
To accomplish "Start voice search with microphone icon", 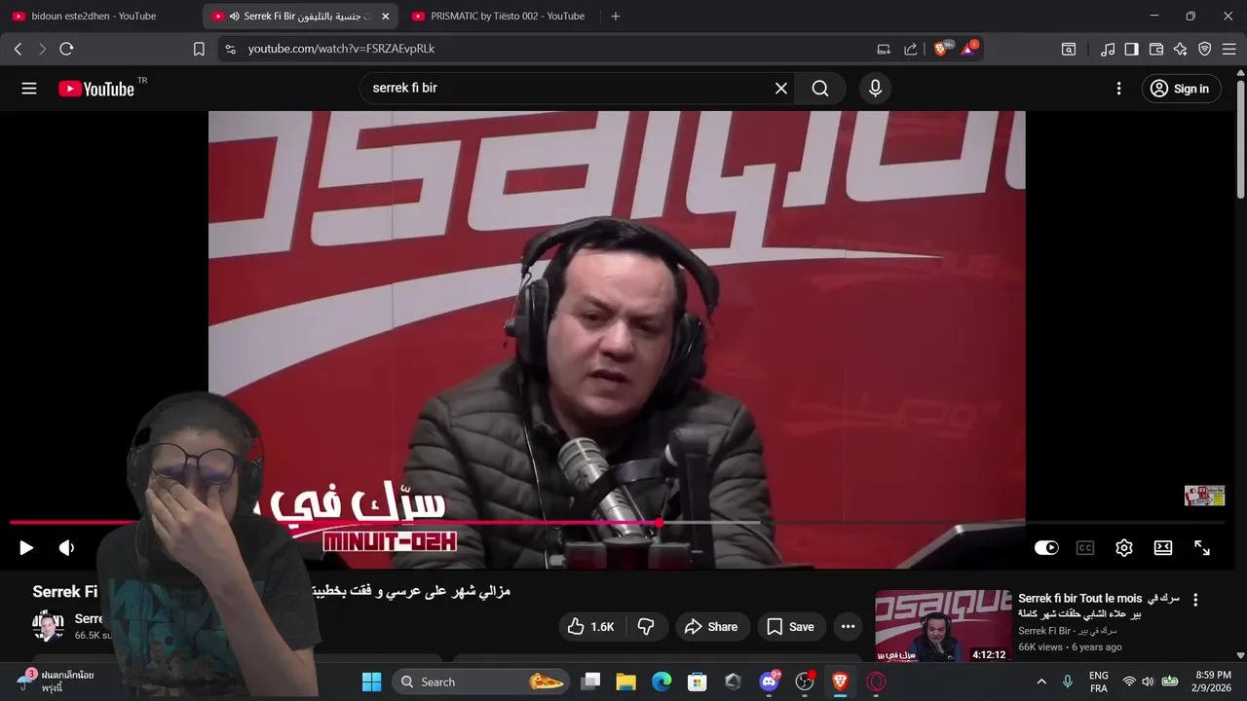I will point(875,89).
